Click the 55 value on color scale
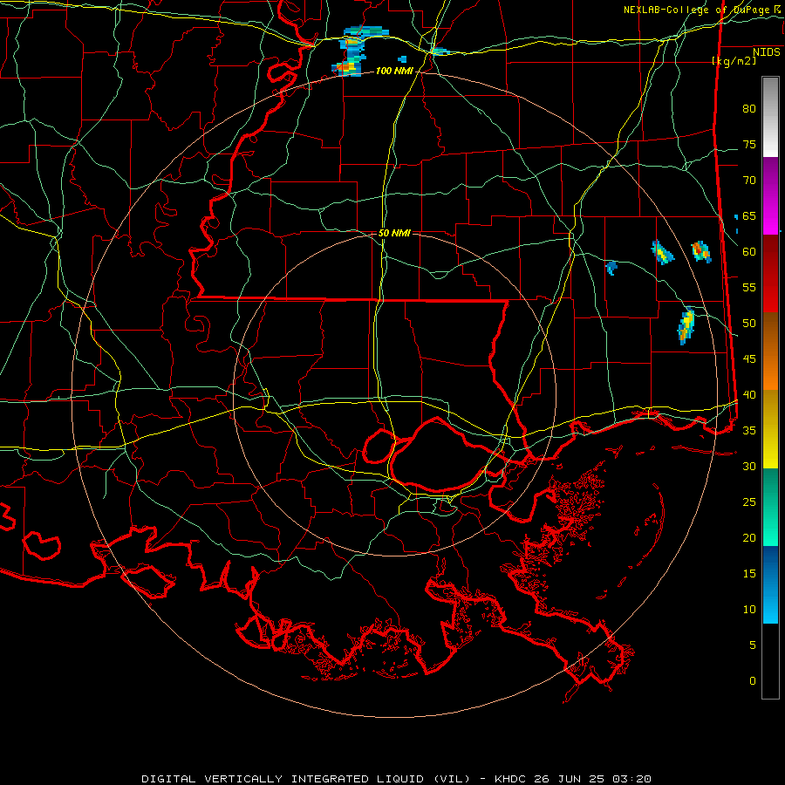Image resolution: width=785 pixels, height=785 pixels. (749, 287)
